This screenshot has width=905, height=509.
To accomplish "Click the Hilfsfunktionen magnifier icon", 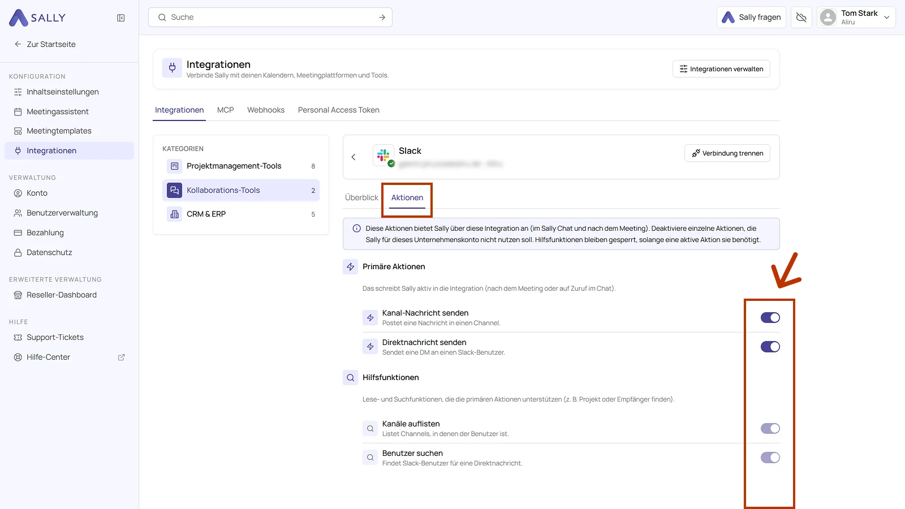I will tap(351, 378).
